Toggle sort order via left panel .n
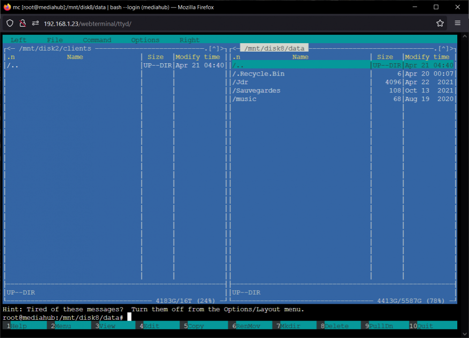Image resolution: width=469 pixels, height=338 pixels. point(11,57)
